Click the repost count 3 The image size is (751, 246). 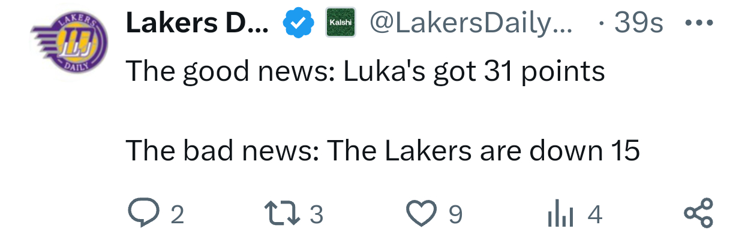317,214
